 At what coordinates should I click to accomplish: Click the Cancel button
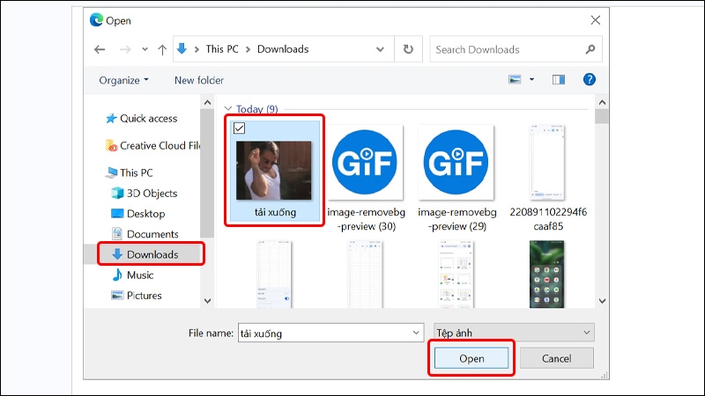click(557, 358)
